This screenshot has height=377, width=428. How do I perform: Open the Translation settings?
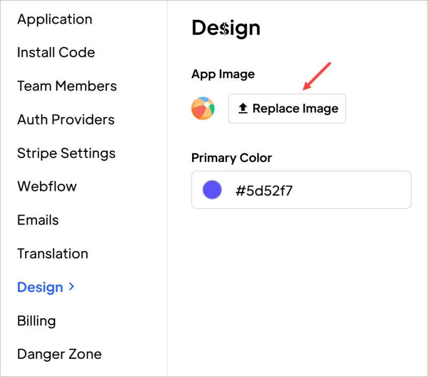pyautogui.click(x=52, y=253)
